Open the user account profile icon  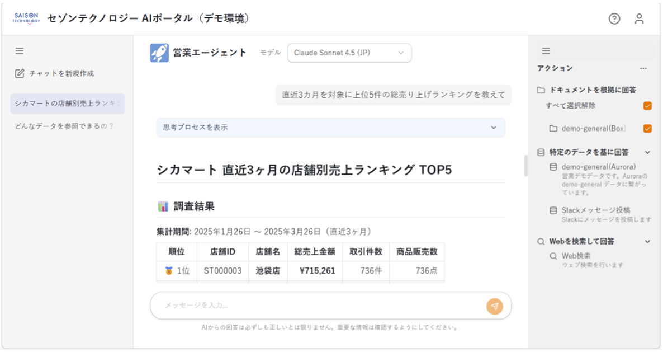pyautogui.click(x=639, y=18)
